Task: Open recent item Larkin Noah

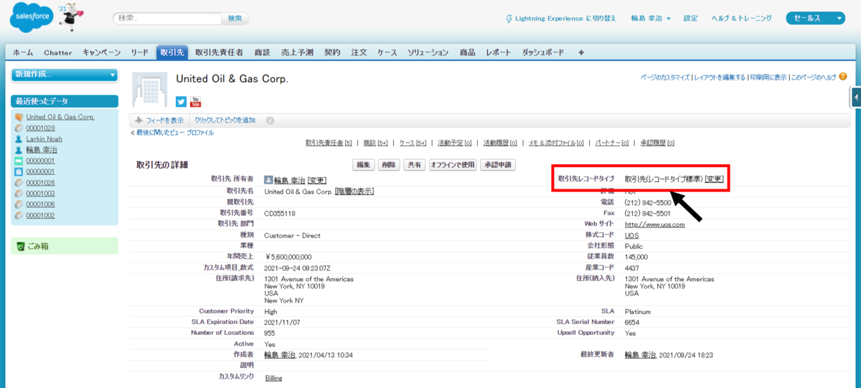Action: (44, 139)
